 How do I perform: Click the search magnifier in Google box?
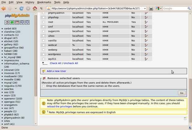(189, 8)
